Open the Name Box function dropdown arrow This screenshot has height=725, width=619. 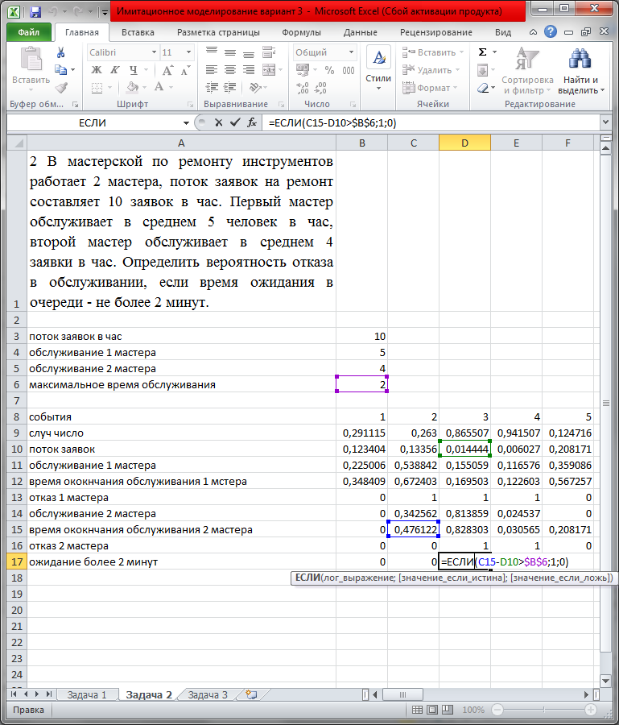[x=187, y=122]
